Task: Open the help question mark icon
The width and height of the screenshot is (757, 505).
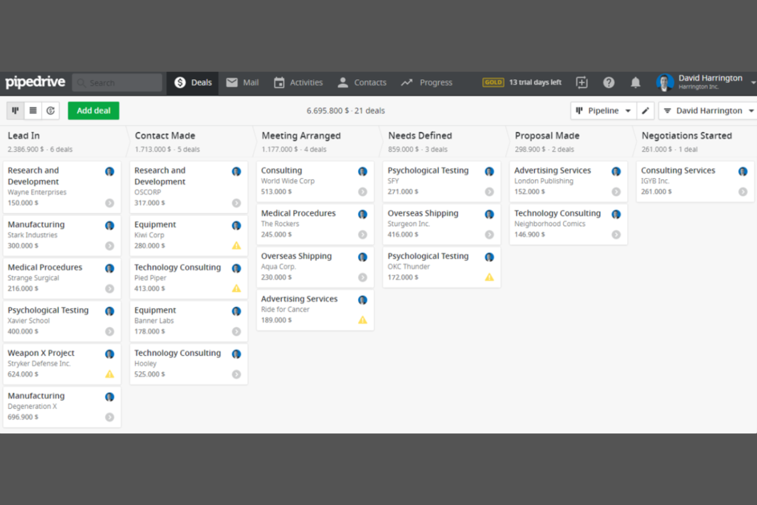Action: 609,82
